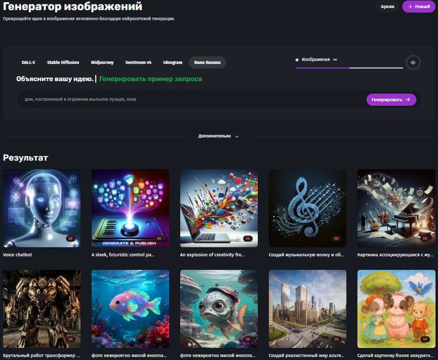
Task: Click the DE badge on the laptop creativity image
Action: click(247, 239)
